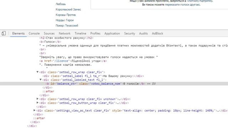Open the Timeline tab
The width and height of the screenshot is (228, 128).
81,33
